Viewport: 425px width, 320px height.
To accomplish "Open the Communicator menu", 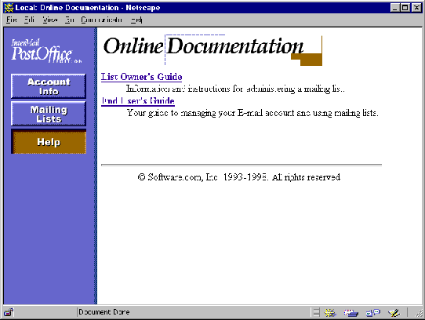I will click(102, 20).
